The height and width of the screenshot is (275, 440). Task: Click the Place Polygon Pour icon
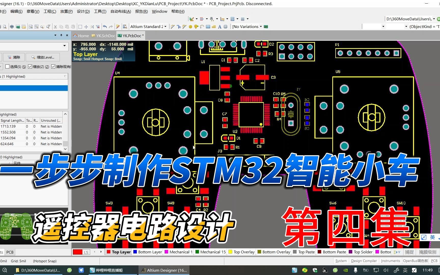[214, 26]
